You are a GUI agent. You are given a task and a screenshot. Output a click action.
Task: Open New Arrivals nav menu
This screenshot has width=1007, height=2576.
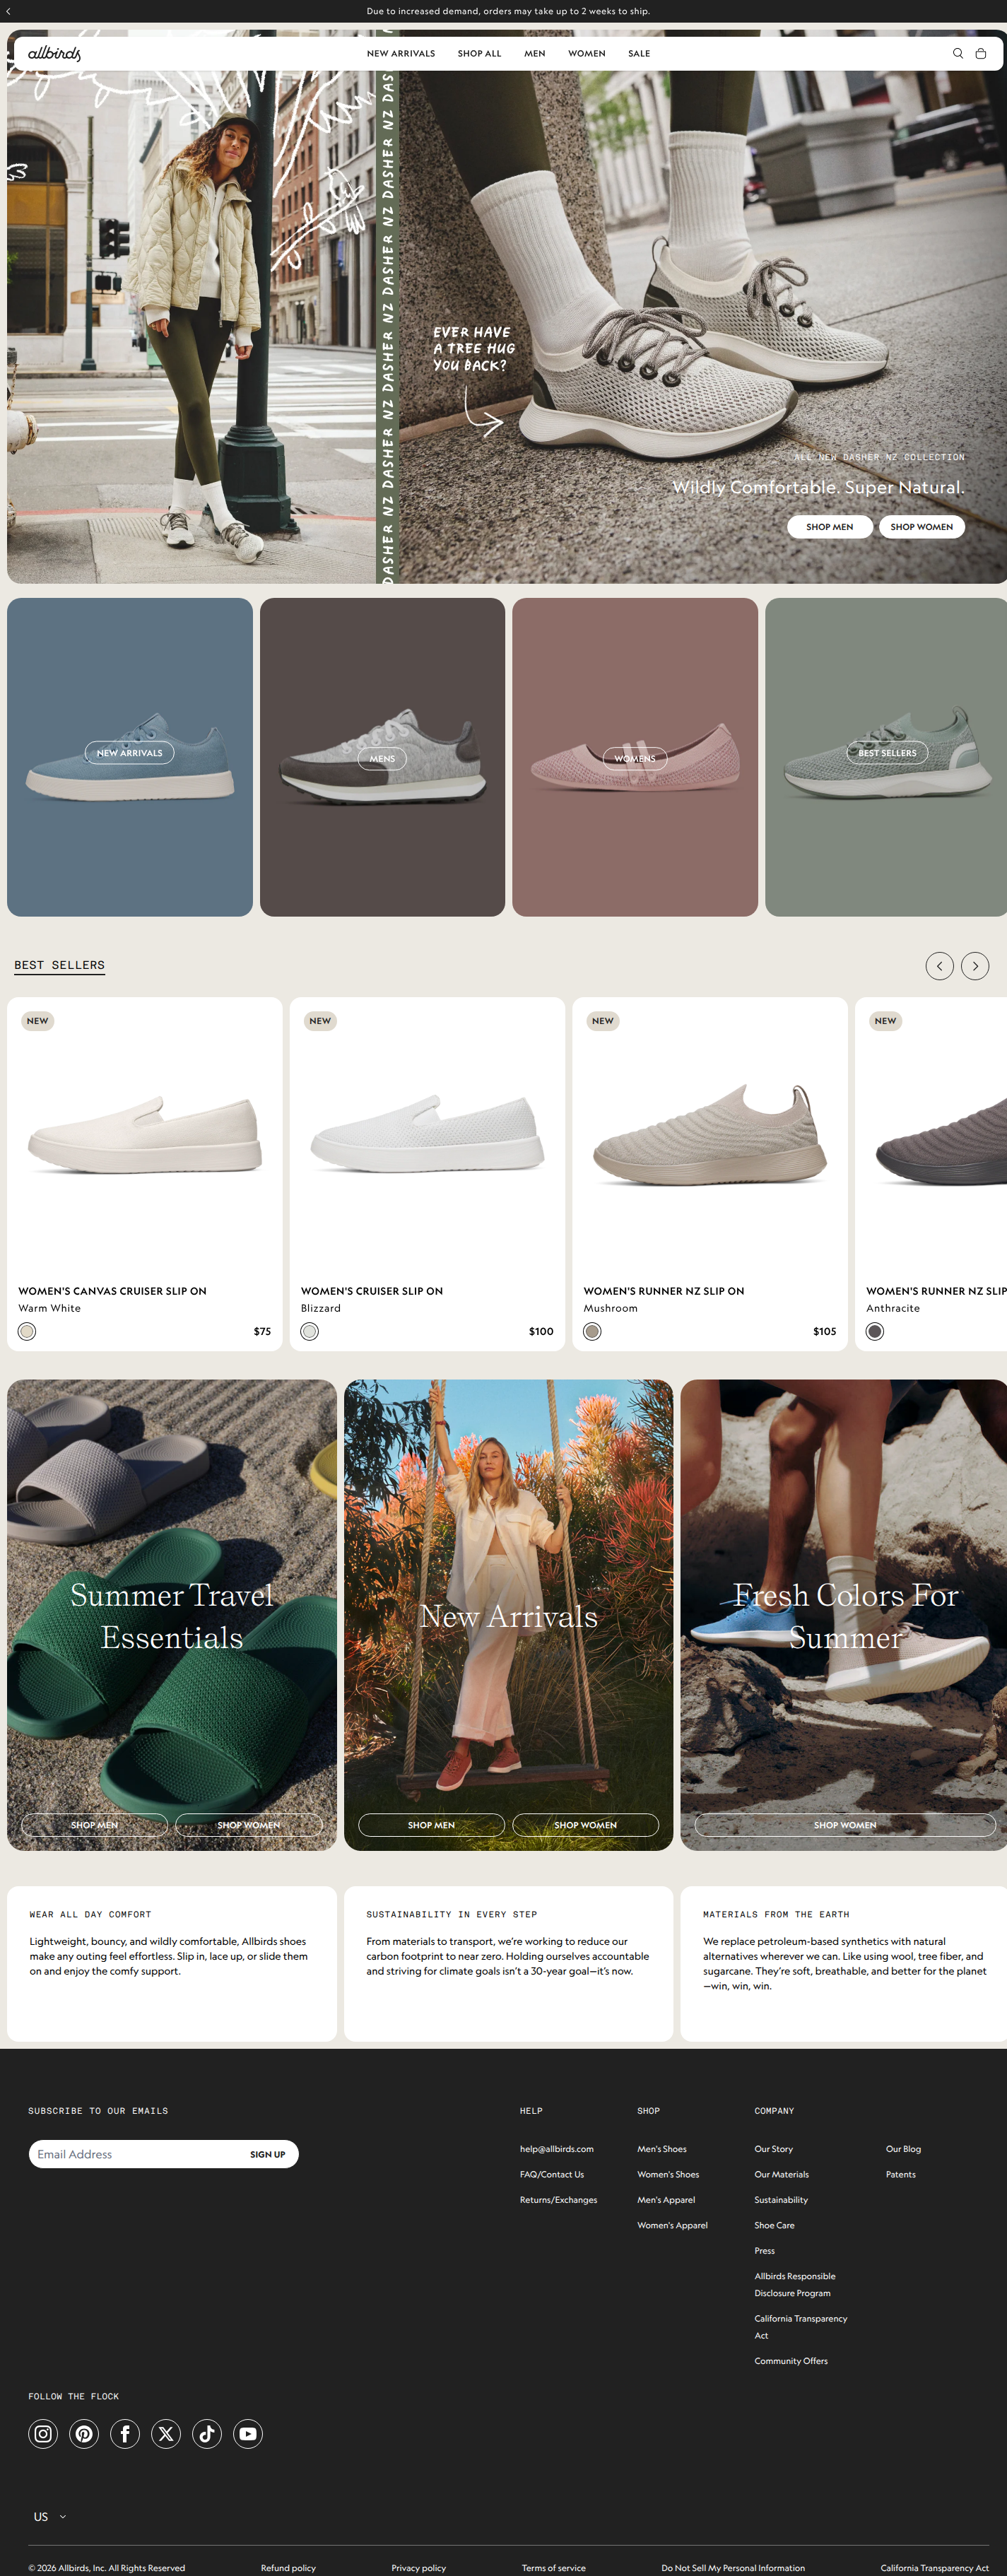(x=401, y=53)
